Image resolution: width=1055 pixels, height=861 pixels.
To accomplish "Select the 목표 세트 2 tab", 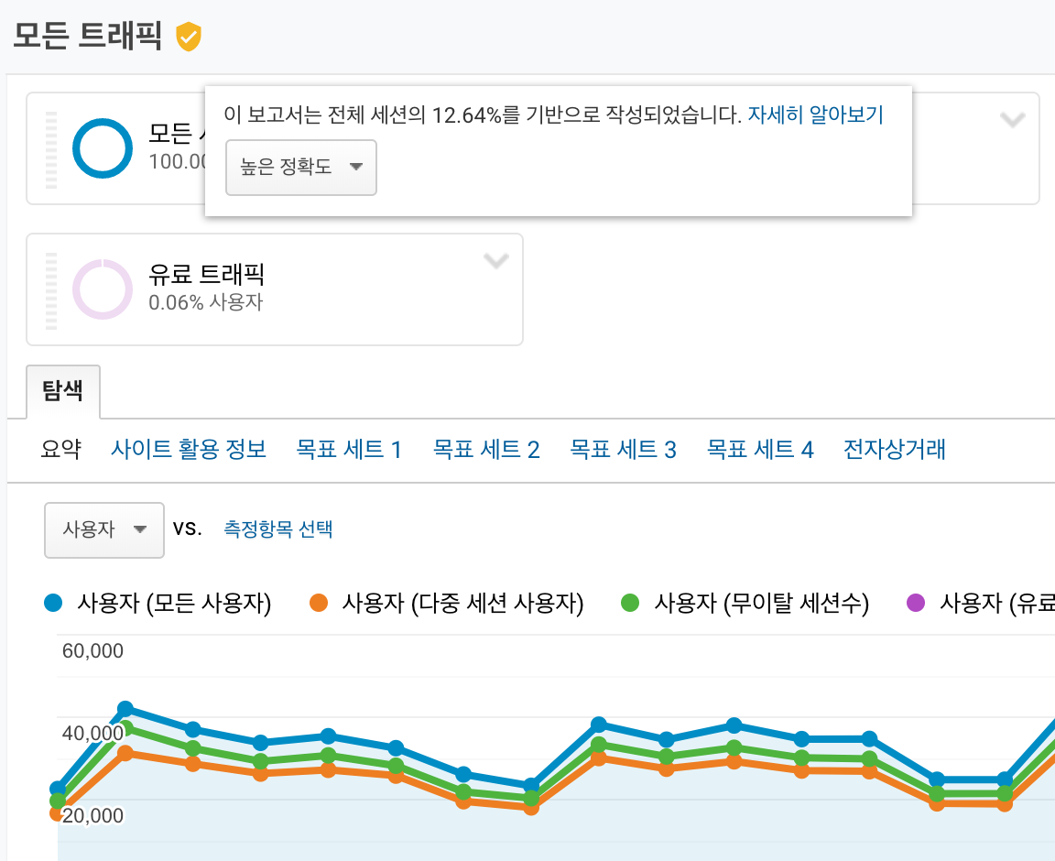I will (486, 449).
